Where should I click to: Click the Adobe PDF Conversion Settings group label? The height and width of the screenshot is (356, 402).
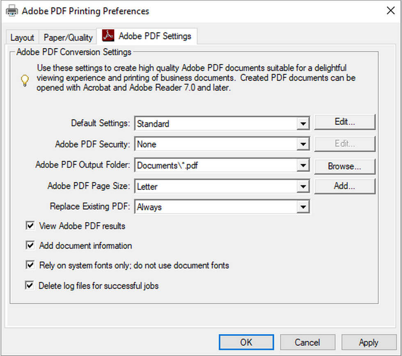click(74, 52)
